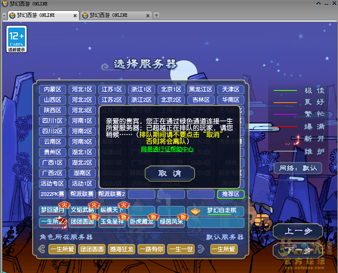338x273 pixels.
Task: Open the 河南3区 region
Action: 82,142
